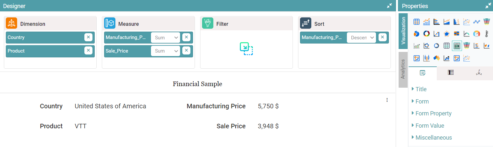Open the three-dot options menu
The height and width of the screenshot is (147, 493).
point(387,100)
